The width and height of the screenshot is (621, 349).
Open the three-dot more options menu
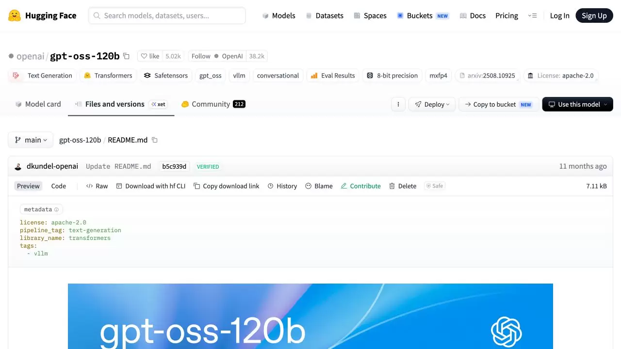(398, 104)
